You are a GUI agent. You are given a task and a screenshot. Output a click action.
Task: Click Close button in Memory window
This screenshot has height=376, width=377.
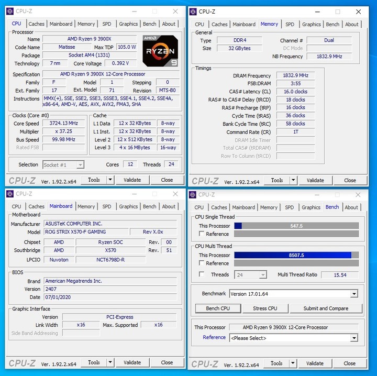[350, 180]
